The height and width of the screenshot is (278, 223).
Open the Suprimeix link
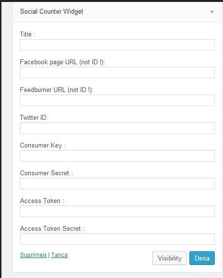pyautogui.click(x=33, y=255)
